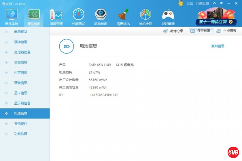Open 游戏精选 game selection

pyautogui.click(x=168, y=17)
